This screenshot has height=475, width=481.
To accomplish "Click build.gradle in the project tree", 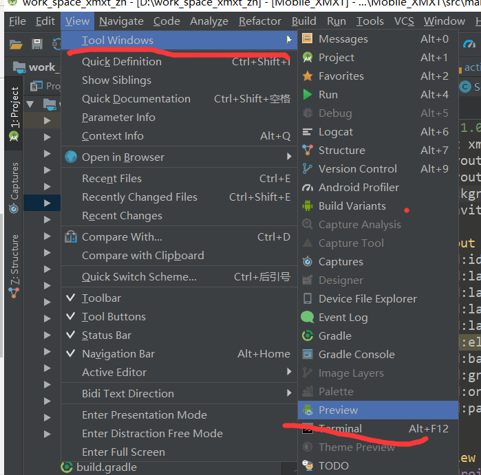I will click(107, 467).
